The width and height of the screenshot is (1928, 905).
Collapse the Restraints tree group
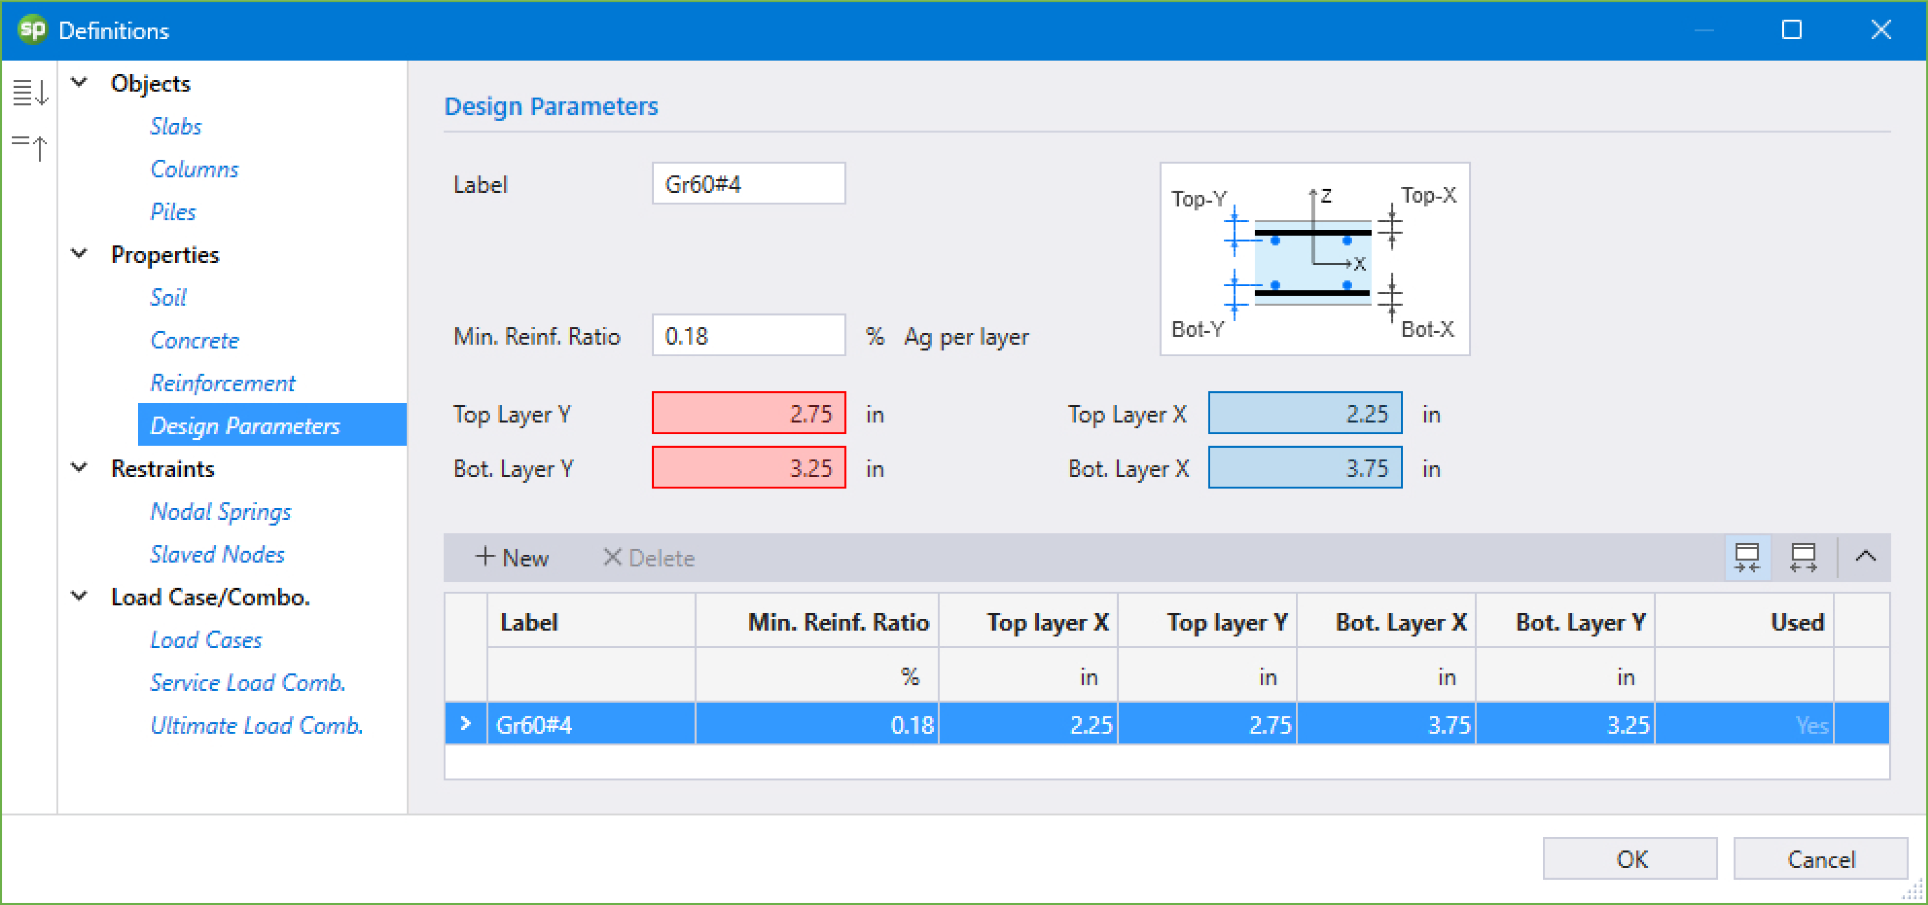coord(79,468)
